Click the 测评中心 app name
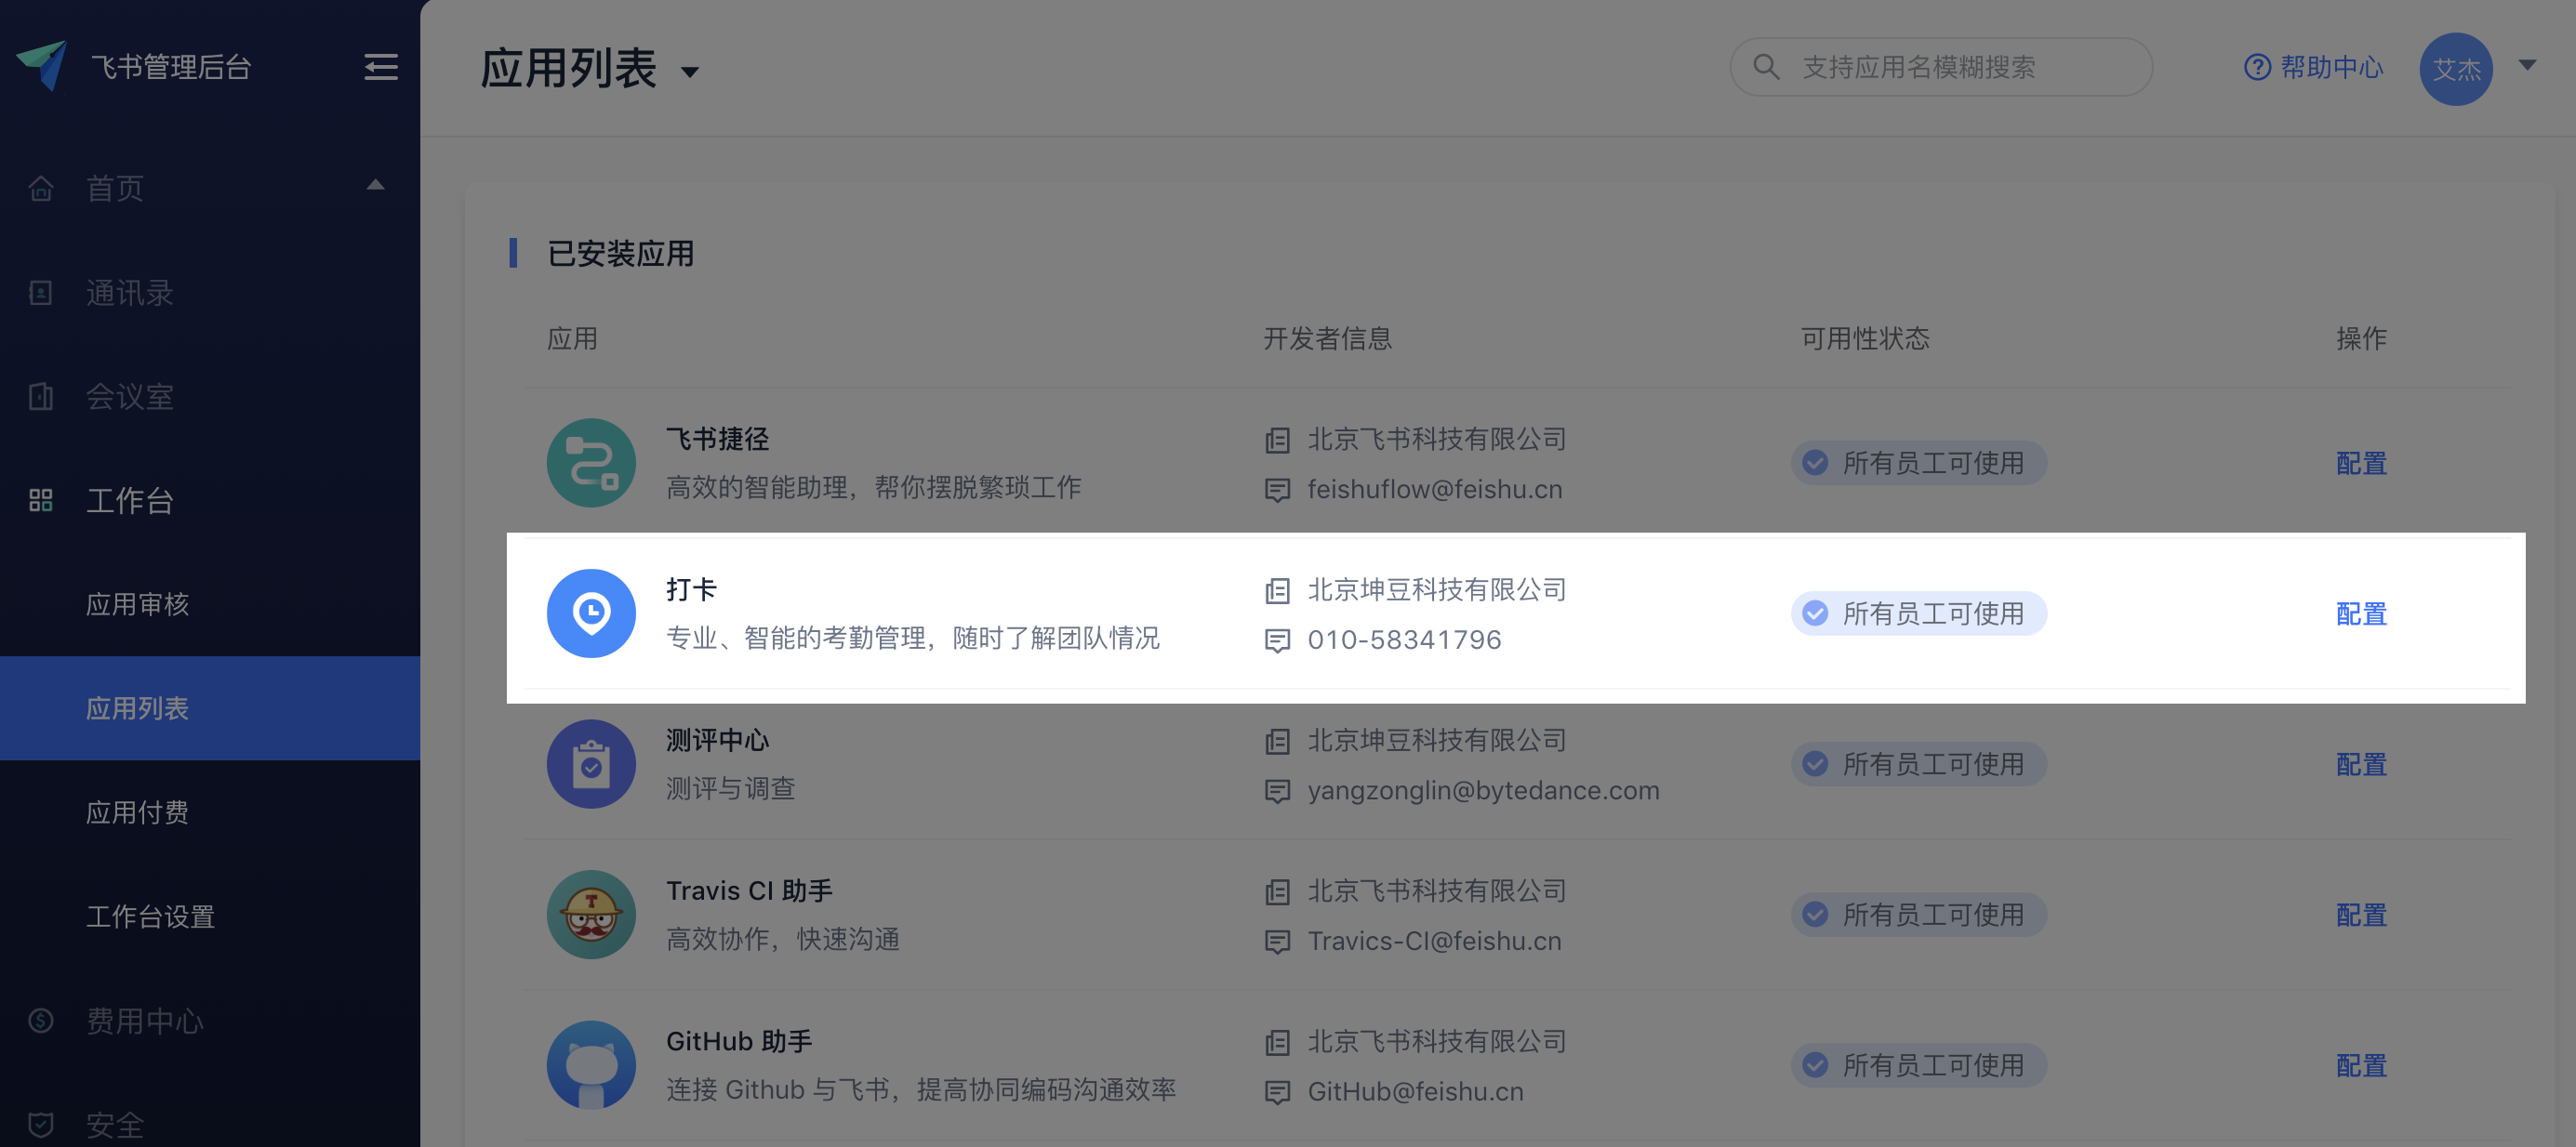Viewport: 2576px width, 1147px height. click(x=717, y=741)
